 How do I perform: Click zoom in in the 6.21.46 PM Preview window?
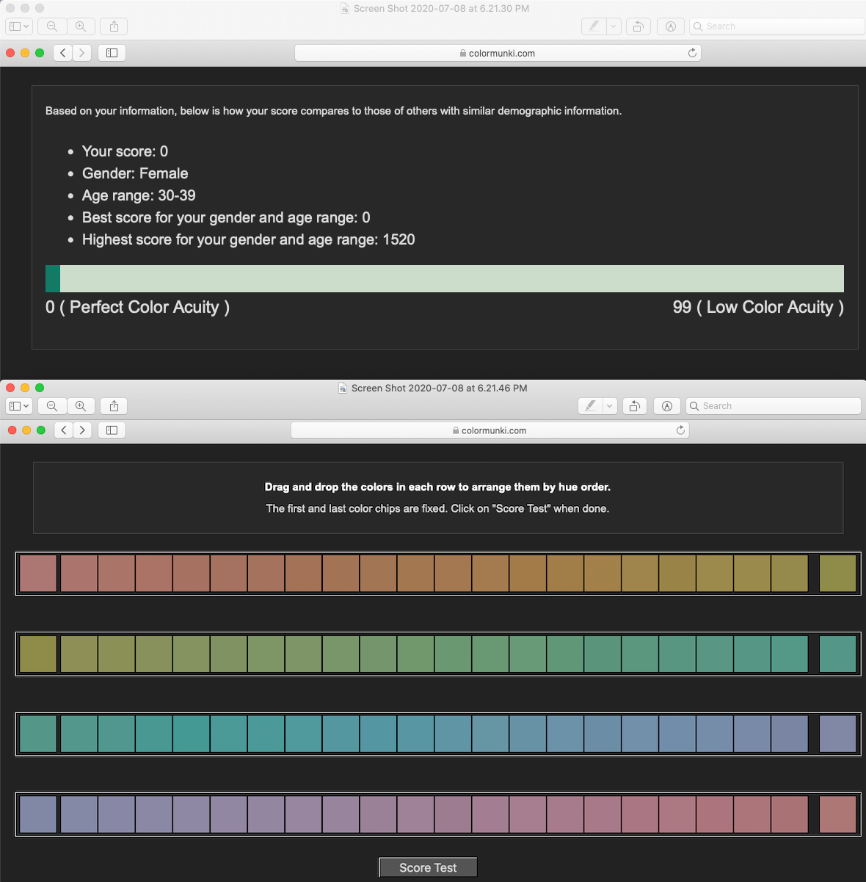click(81, 406)
